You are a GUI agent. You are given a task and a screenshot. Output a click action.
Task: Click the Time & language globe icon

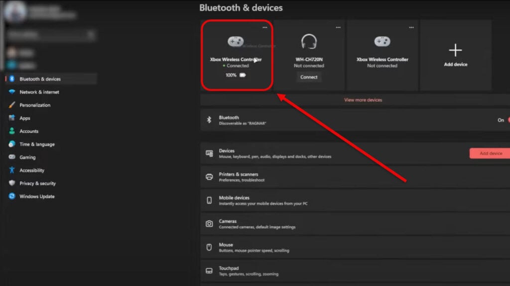12,144
